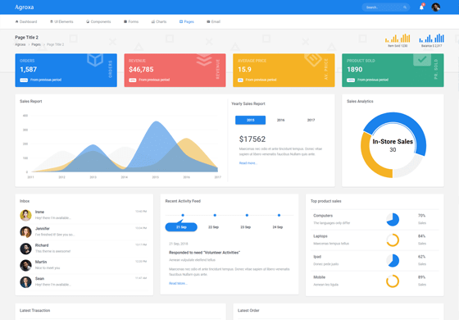Open the Dashboard menu

click(26, 21)
